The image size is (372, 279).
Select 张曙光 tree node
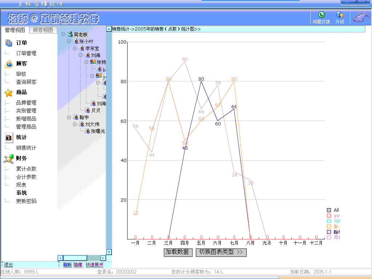click(98, 131)
